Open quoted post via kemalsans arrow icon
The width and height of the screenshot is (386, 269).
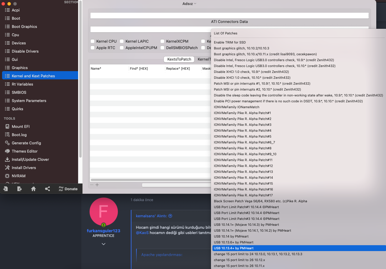170,216
